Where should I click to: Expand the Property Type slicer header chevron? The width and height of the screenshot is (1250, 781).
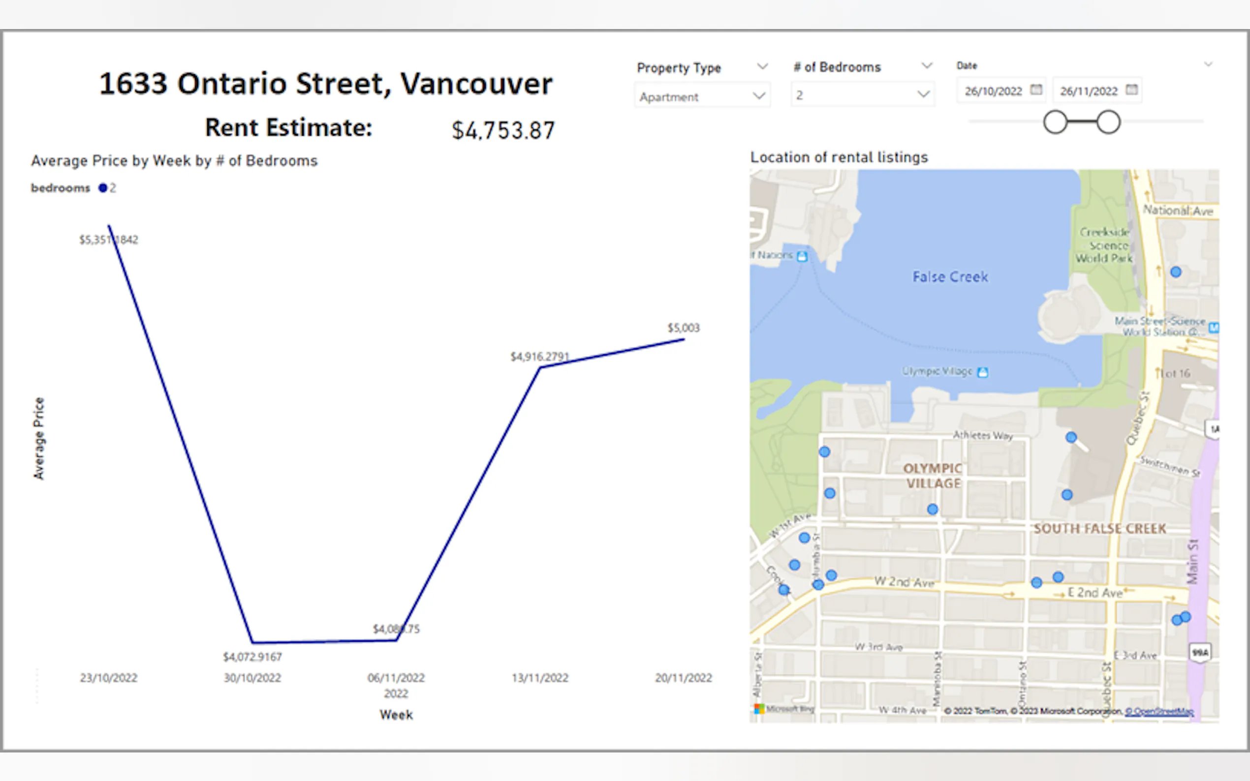point(762,66)
